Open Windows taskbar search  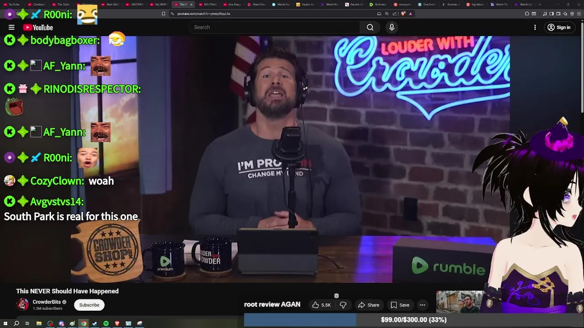tap(16, 323)
